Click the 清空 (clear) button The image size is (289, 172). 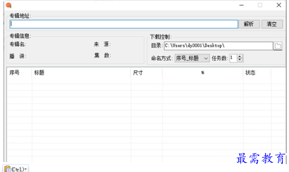point(272,24)
